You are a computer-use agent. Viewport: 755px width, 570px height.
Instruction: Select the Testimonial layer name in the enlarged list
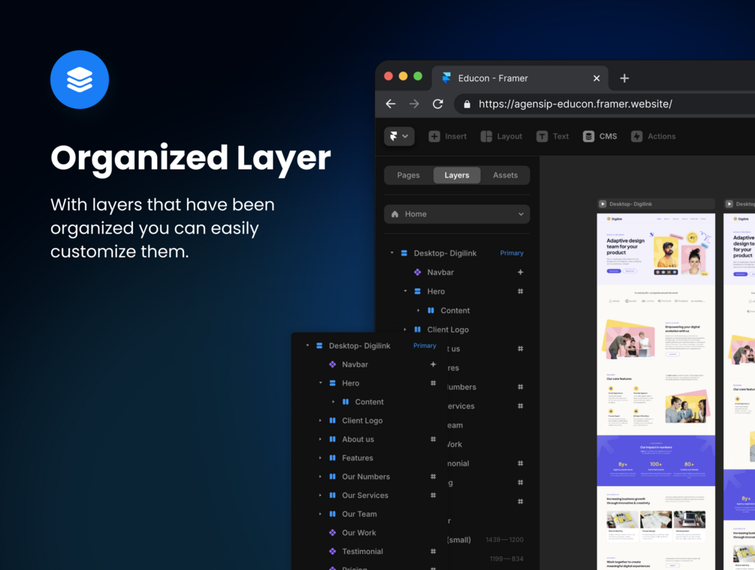[363, 551]
